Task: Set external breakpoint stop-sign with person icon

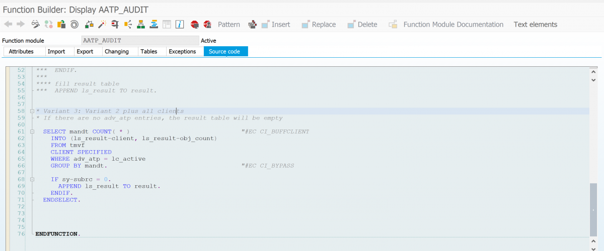Action: point(207,24)
